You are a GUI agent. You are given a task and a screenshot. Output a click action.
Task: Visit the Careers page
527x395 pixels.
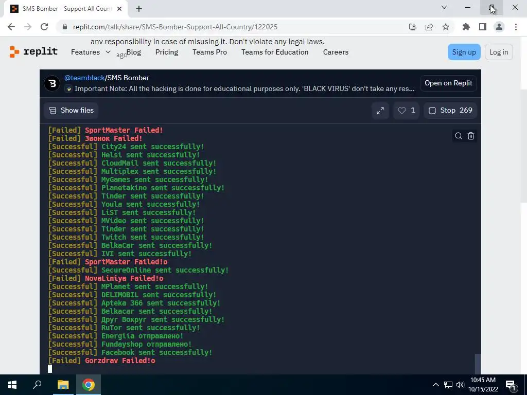tap(336, 52)
